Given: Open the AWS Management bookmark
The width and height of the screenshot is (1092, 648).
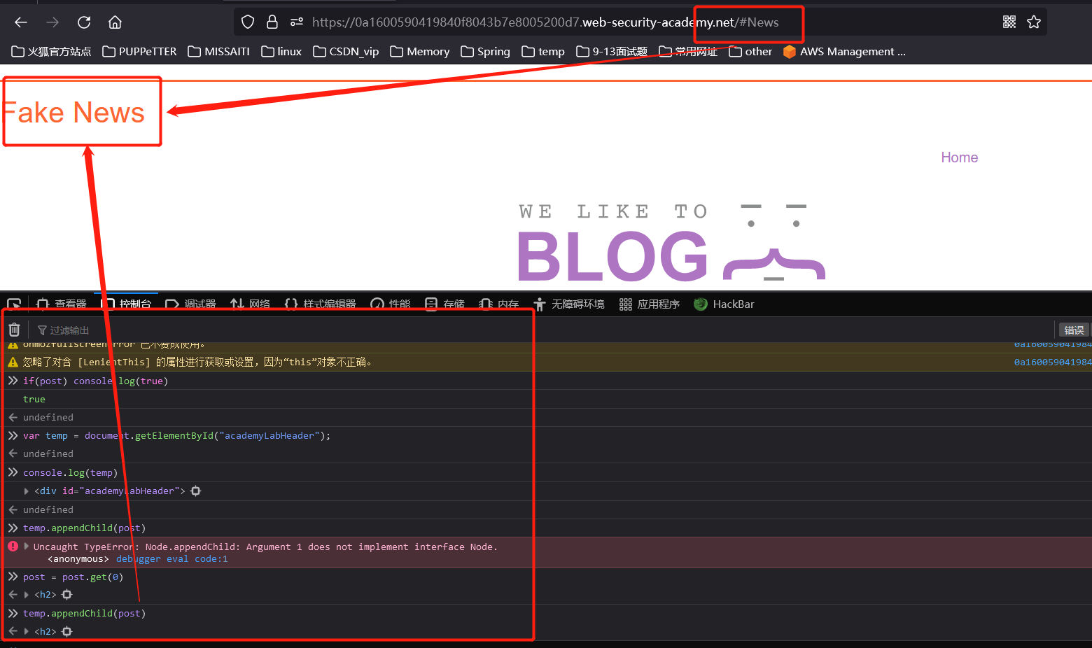Looking at the screenshot, I should 844,52.
